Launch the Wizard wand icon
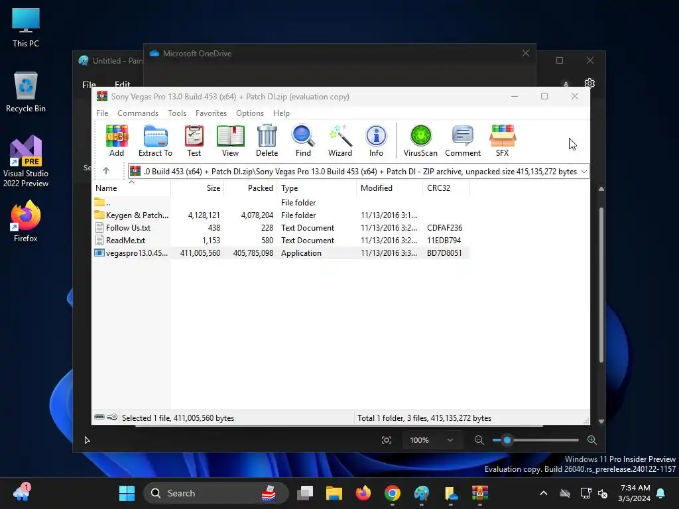The width and height of the screenshot is (679, 509). click(340, 141)
